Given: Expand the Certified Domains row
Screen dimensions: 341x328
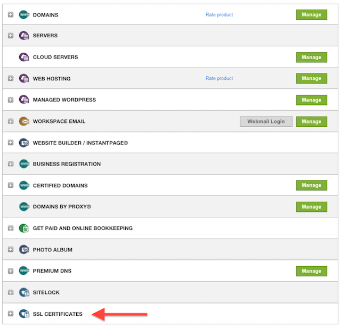Looking at the screenshot, I should (11, 185).
